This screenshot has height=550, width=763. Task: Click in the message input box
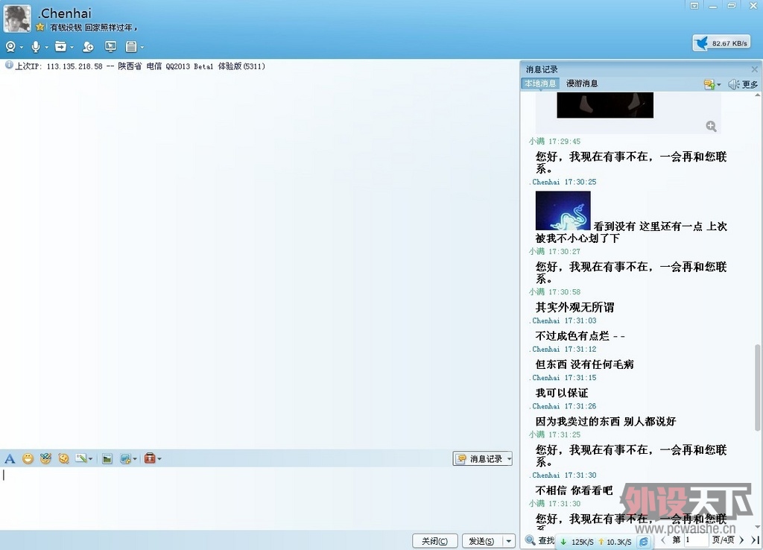pyautogui.click(x=259, y=497)
